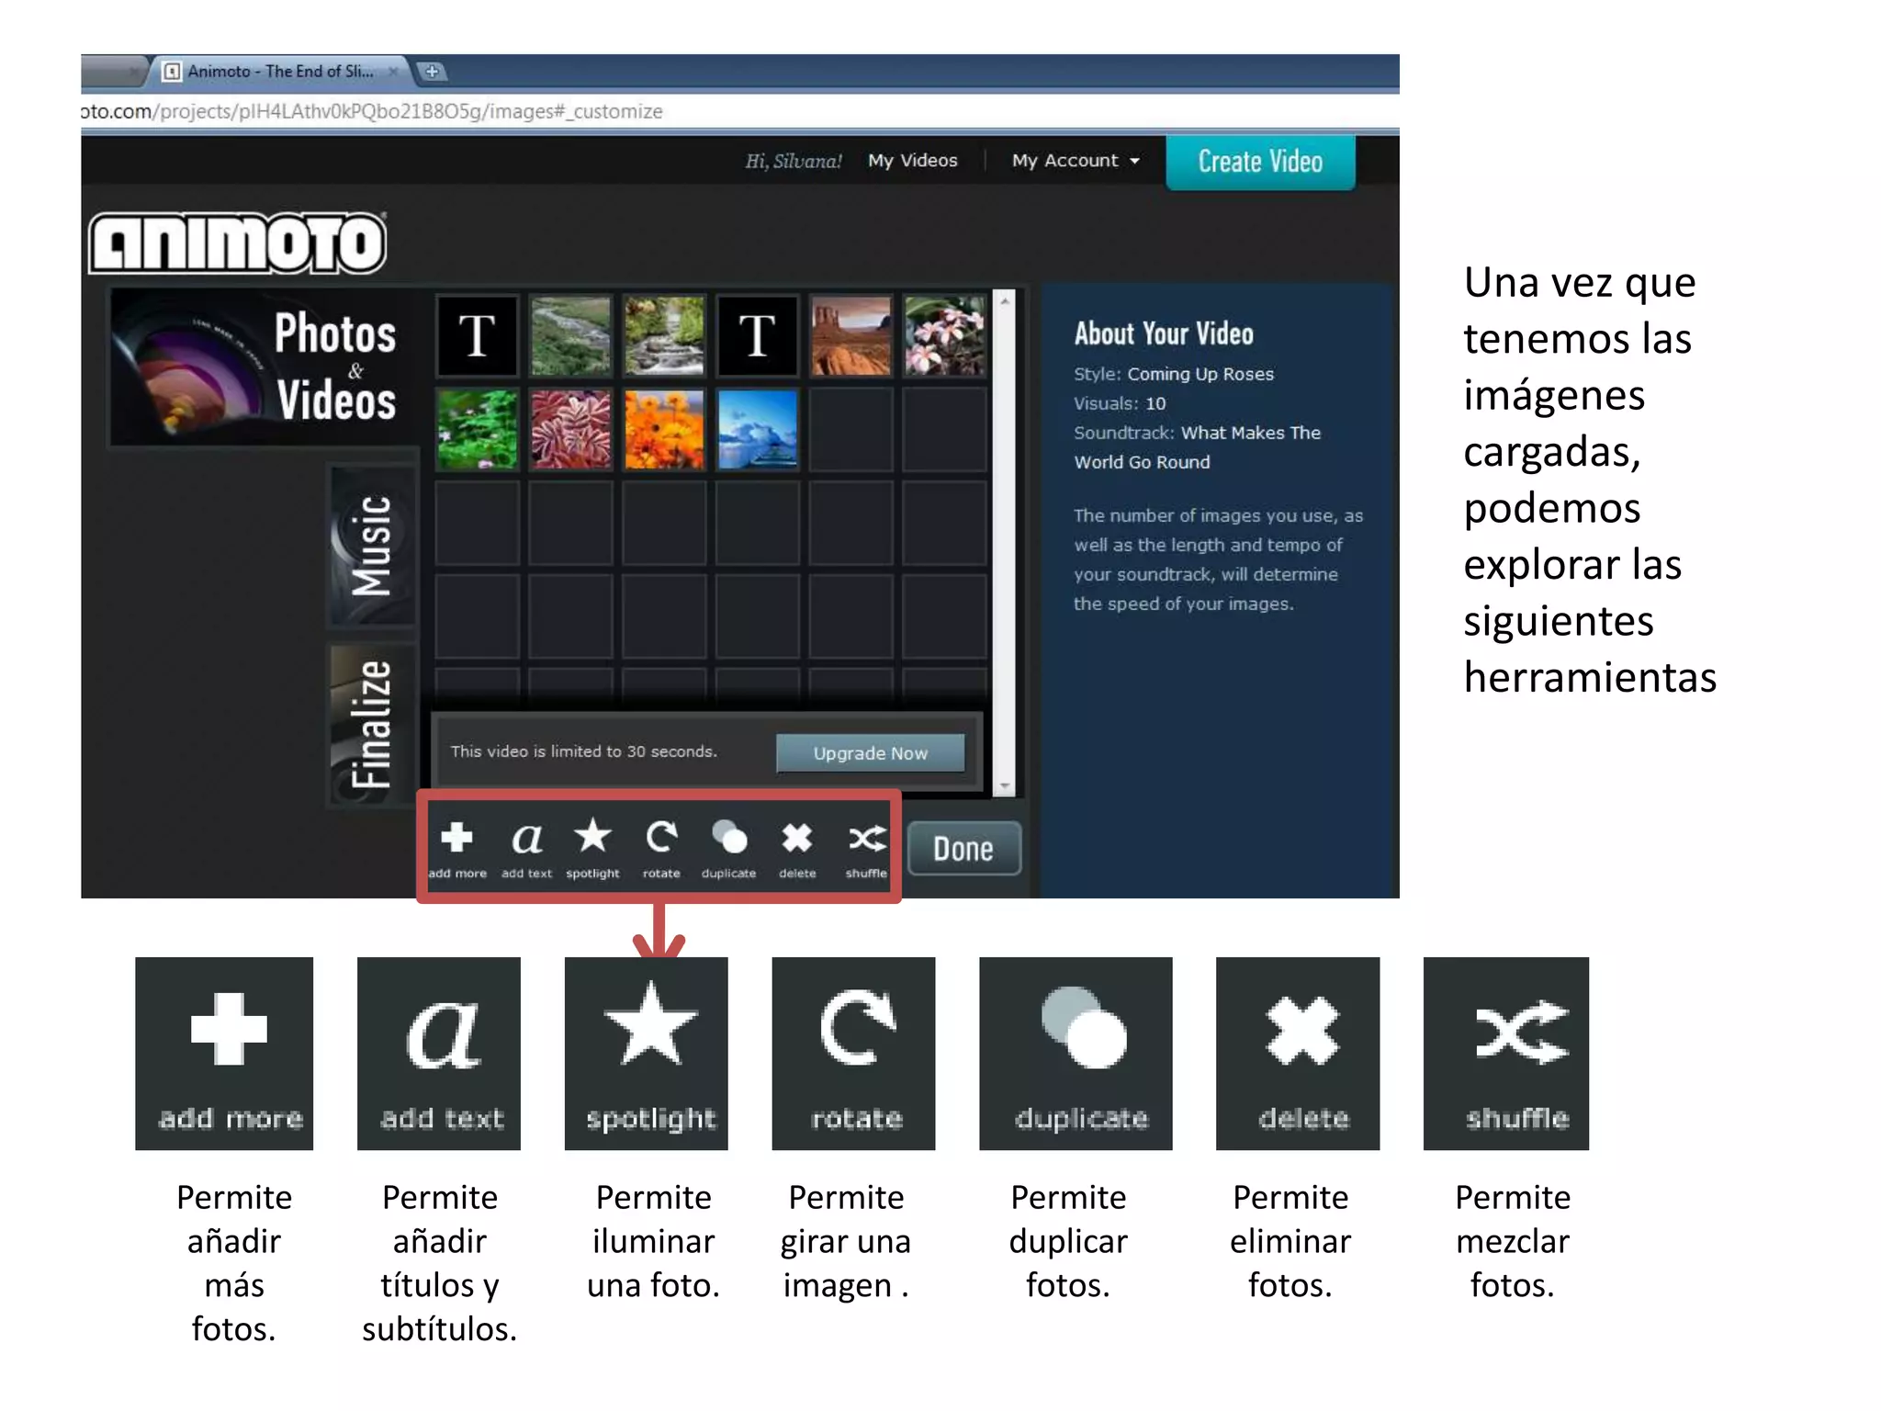Select the orange flowers thumbnail
This screenshot has width=1881, height=1411.
point(663,429)
